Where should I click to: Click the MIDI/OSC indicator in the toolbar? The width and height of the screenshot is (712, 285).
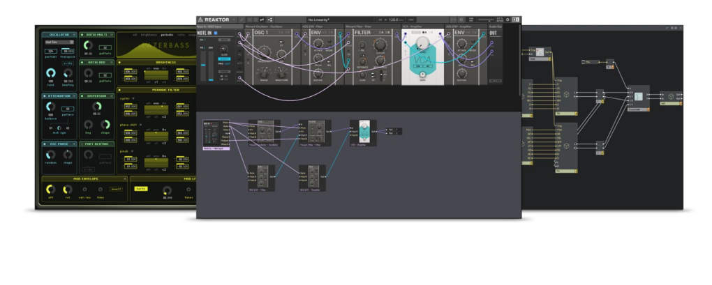tap(471, 20)
